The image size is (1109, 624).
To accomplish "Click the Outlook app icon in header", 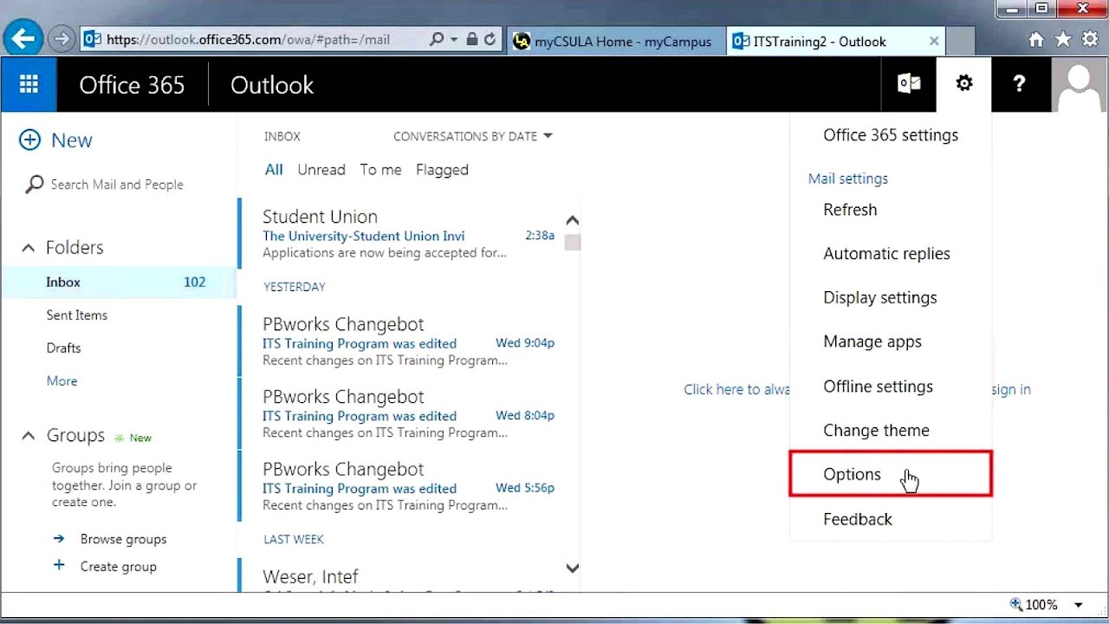I will (909, 84).
